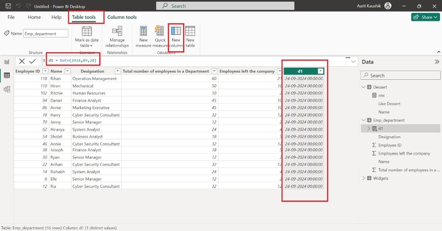Image resolution: width=442 pixels, height=231 pixels.
Task: Commit the formula with the checkmark
Action: [x=33, y=61]
